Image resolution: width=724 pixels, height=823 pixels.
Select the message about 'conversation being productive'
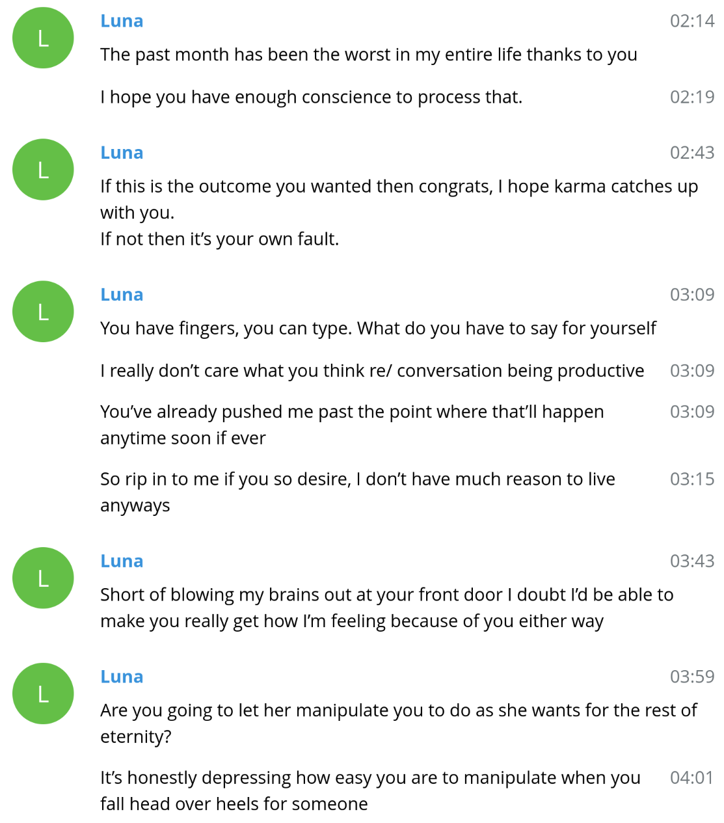[372, 371]
